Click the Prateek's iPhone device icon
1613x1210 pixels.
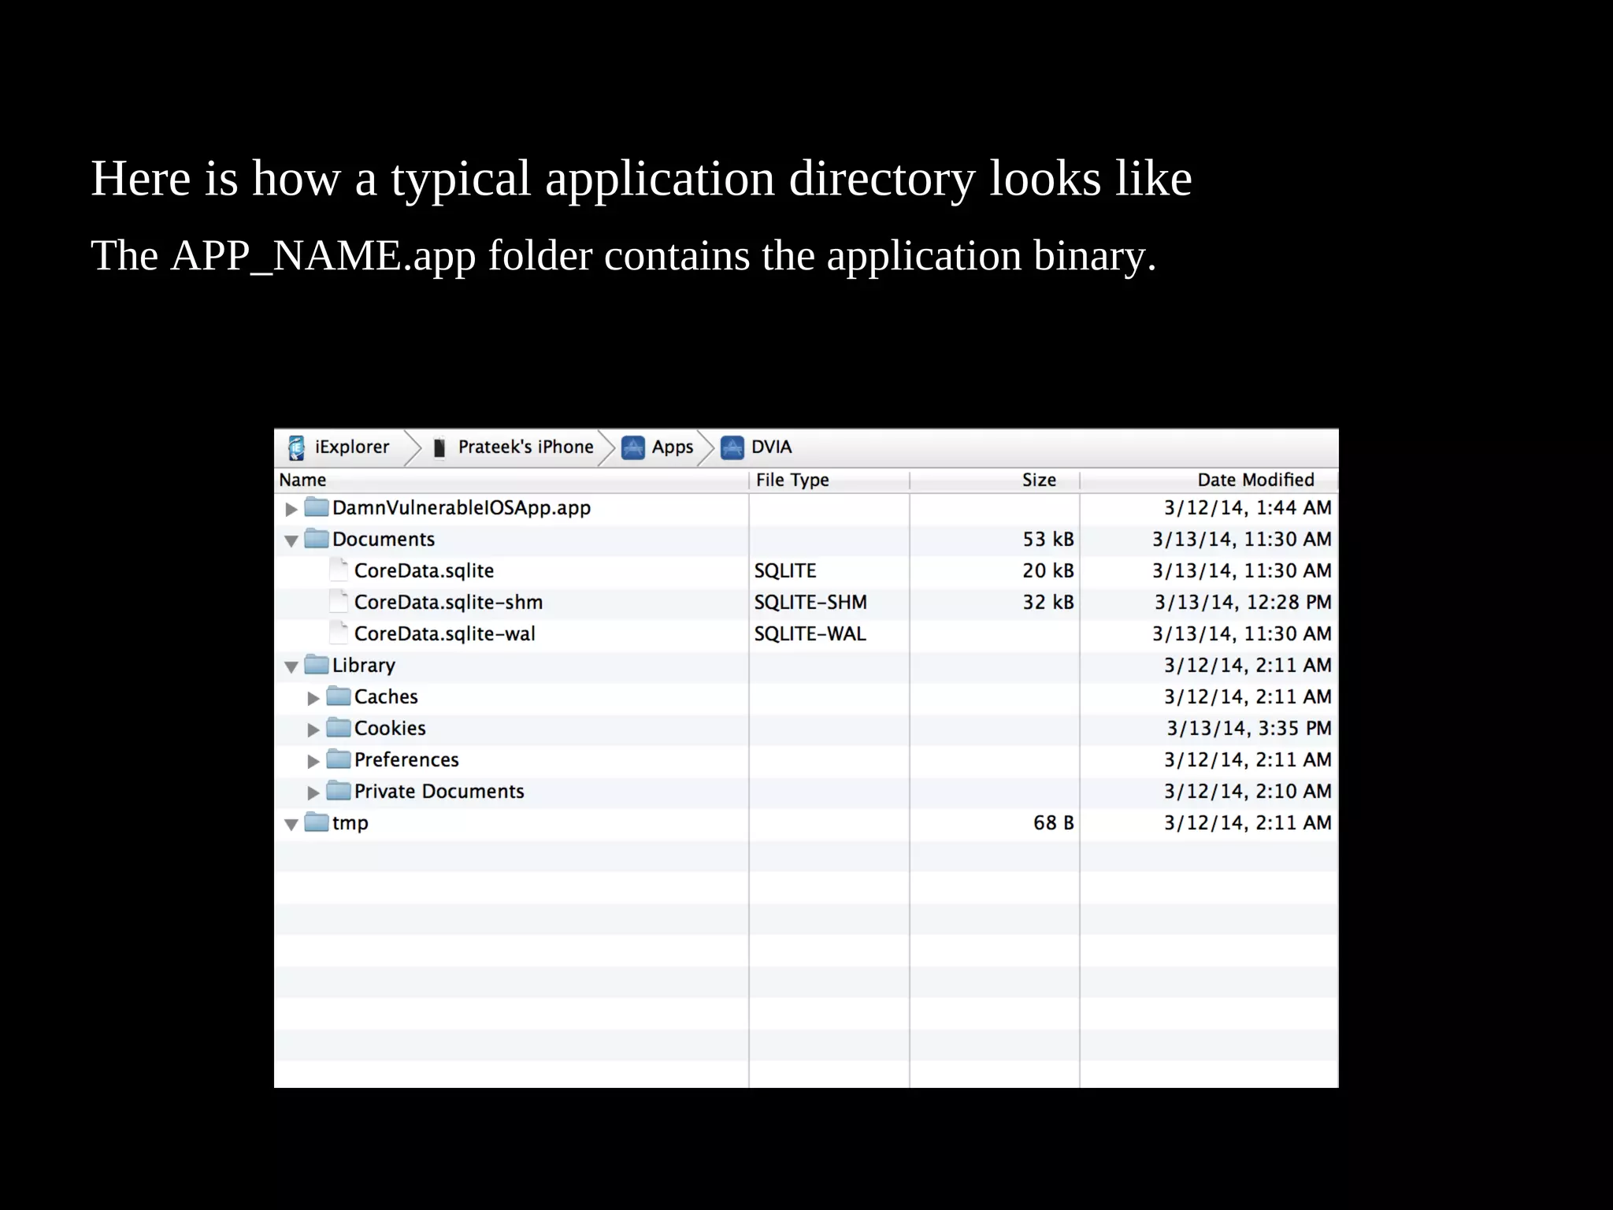(439, 447)
